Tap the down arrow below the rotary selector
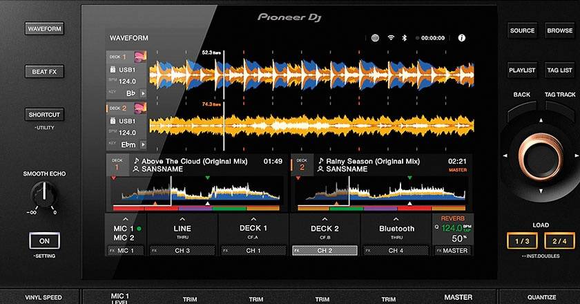Image resolution: width=580 pixels, height=304 pixels. [x=541, y=191]
